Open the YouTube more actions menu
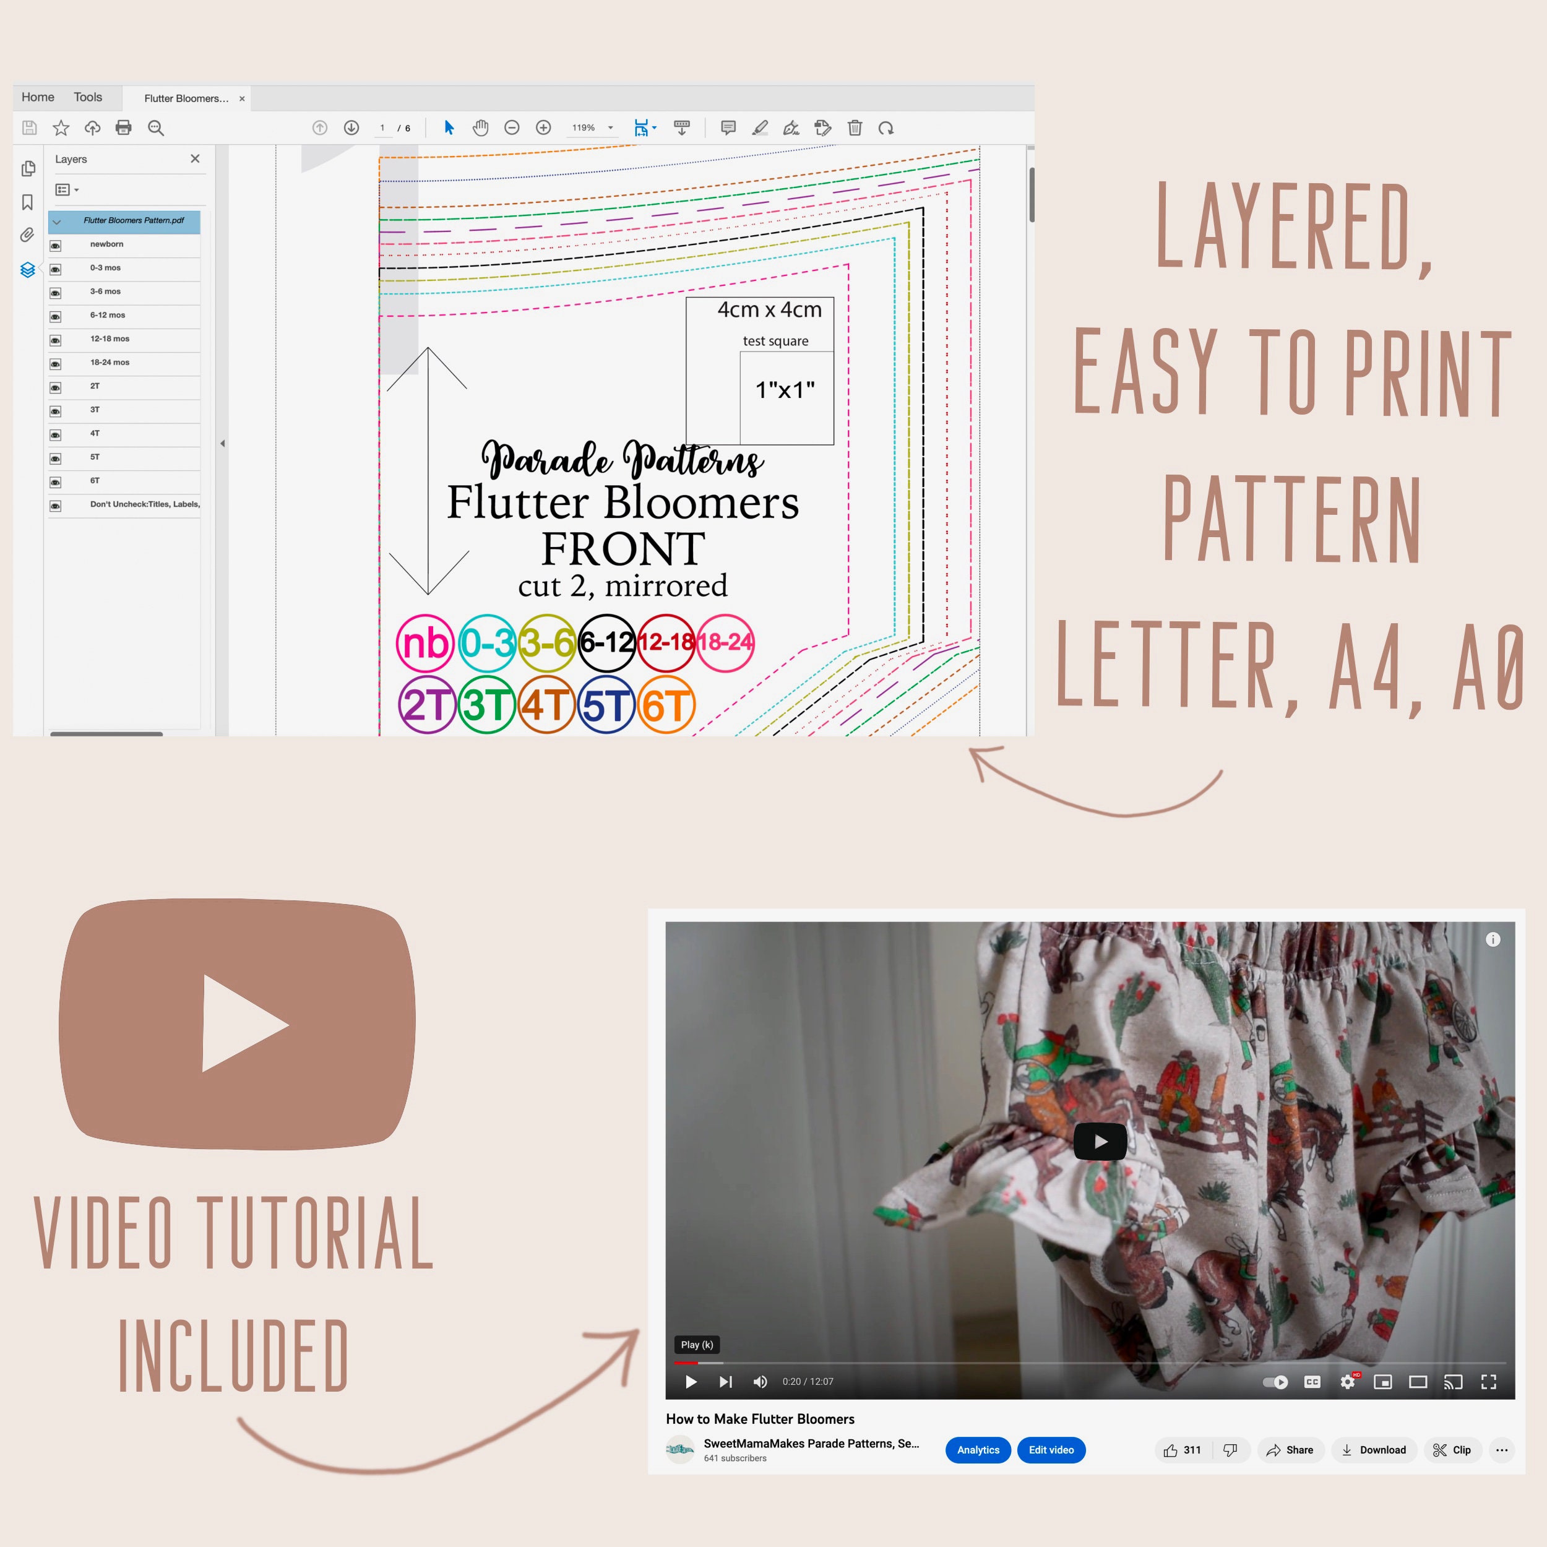 point(1501,1449)
